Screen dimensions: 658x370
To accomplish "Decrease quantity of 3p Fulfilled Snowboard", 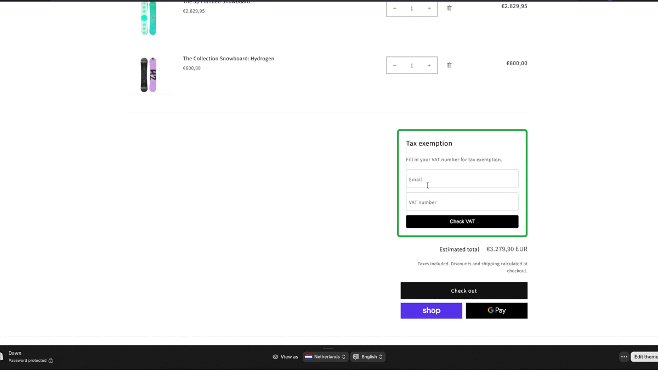I will click(x=395, y=8).
